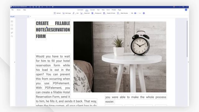Click the email icon in the title bar
199x112 pixels.
click(36, 7)
